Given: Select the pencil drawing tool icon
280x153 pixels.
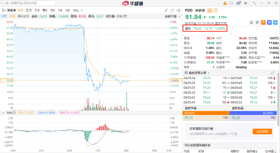Looking at the screenshot, I should [166, 10].
